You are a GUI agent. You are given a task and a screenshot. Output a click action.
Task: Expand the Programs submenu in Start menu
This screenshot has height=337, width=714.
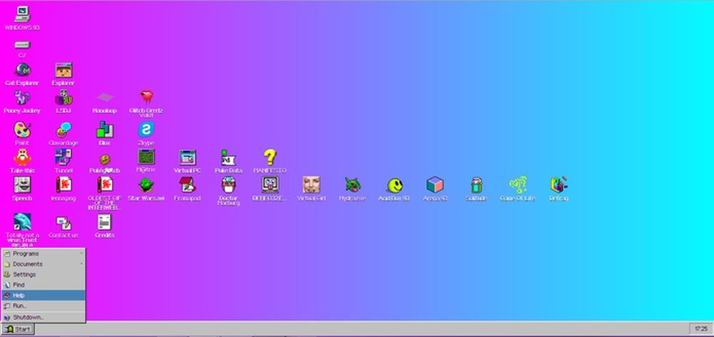(44, 254)
